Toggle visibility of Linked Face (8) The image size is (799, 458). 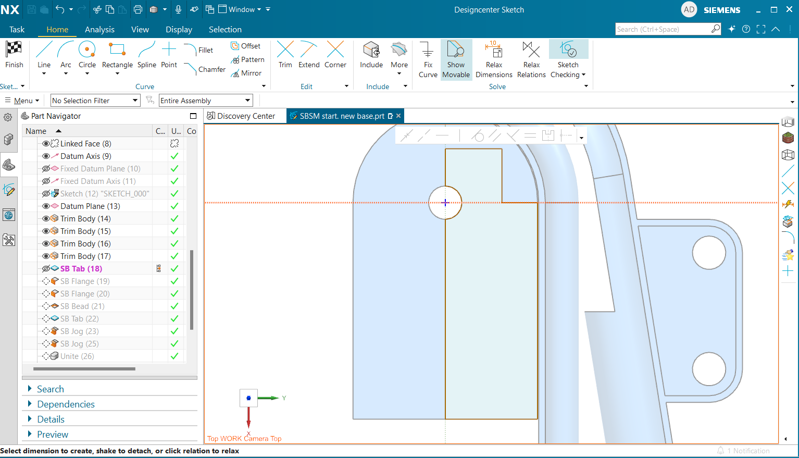tap(46, 144)
